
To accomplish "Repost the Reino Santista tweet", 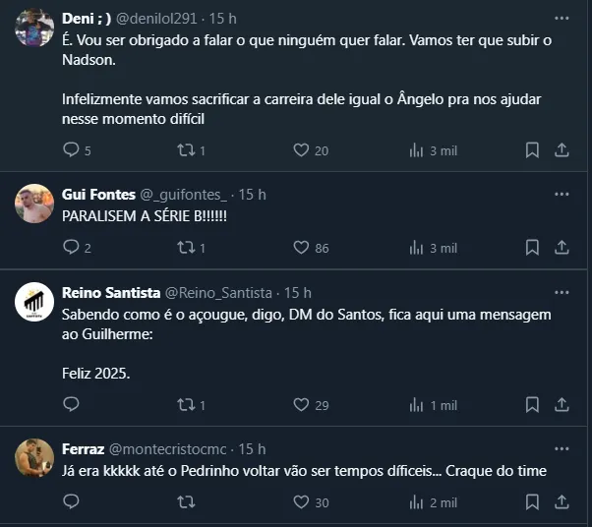I will click(x=184, y=405).
